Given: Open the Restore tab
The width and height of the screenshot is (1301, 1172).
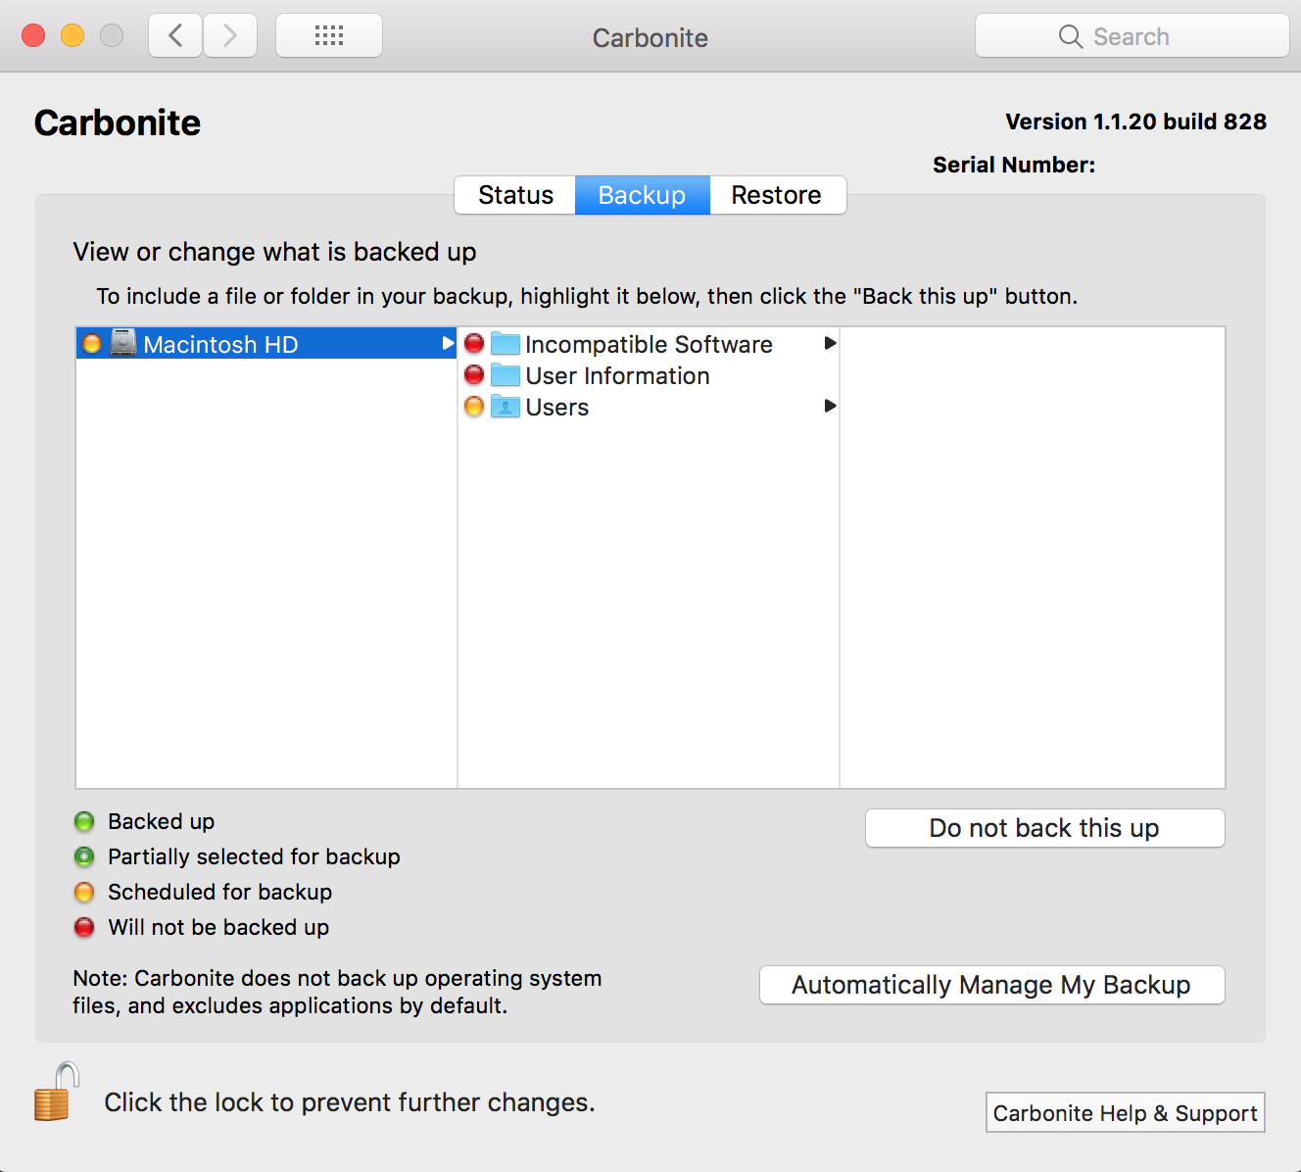Looking at the screenshot, I should tap(776, 195).
